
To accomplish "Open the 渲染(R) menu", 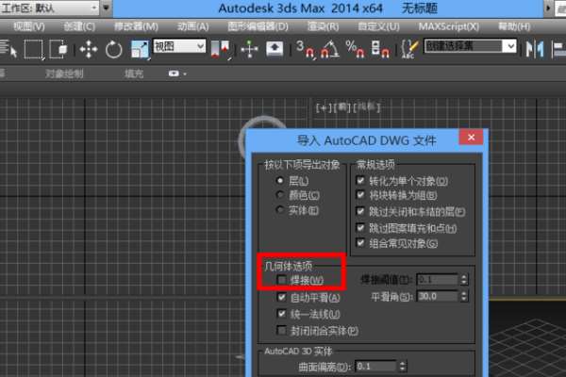I will point(323,26).
